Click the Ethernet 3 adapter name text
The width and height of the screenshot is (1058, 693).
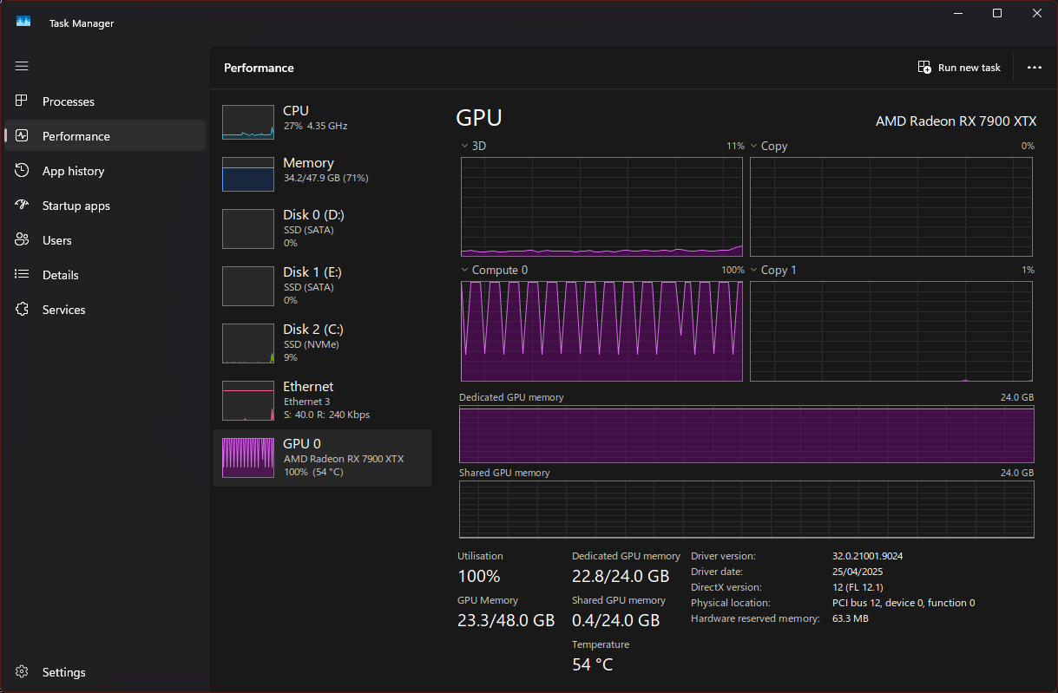pyautogui.click(x=306, y=402)
